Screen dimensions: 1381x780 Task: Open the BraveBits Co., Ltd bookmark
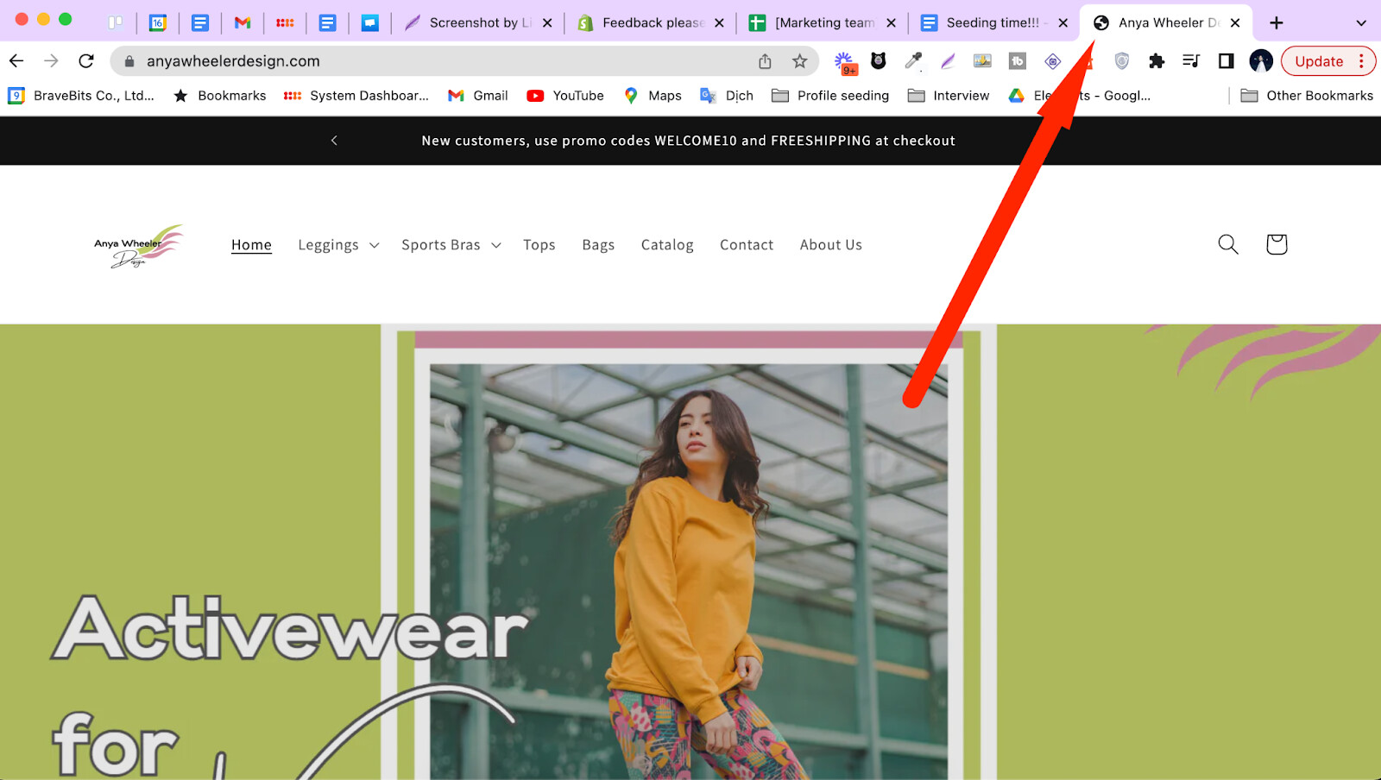(81, 96)
